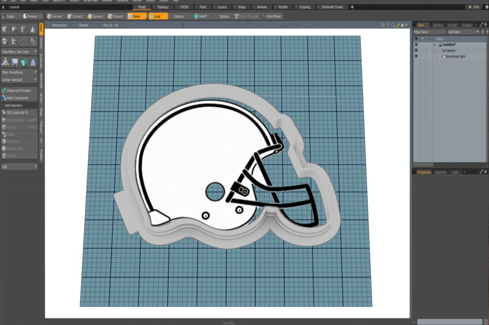Open the Channels tab
489x325 pixels.
(x=440, y=172)
